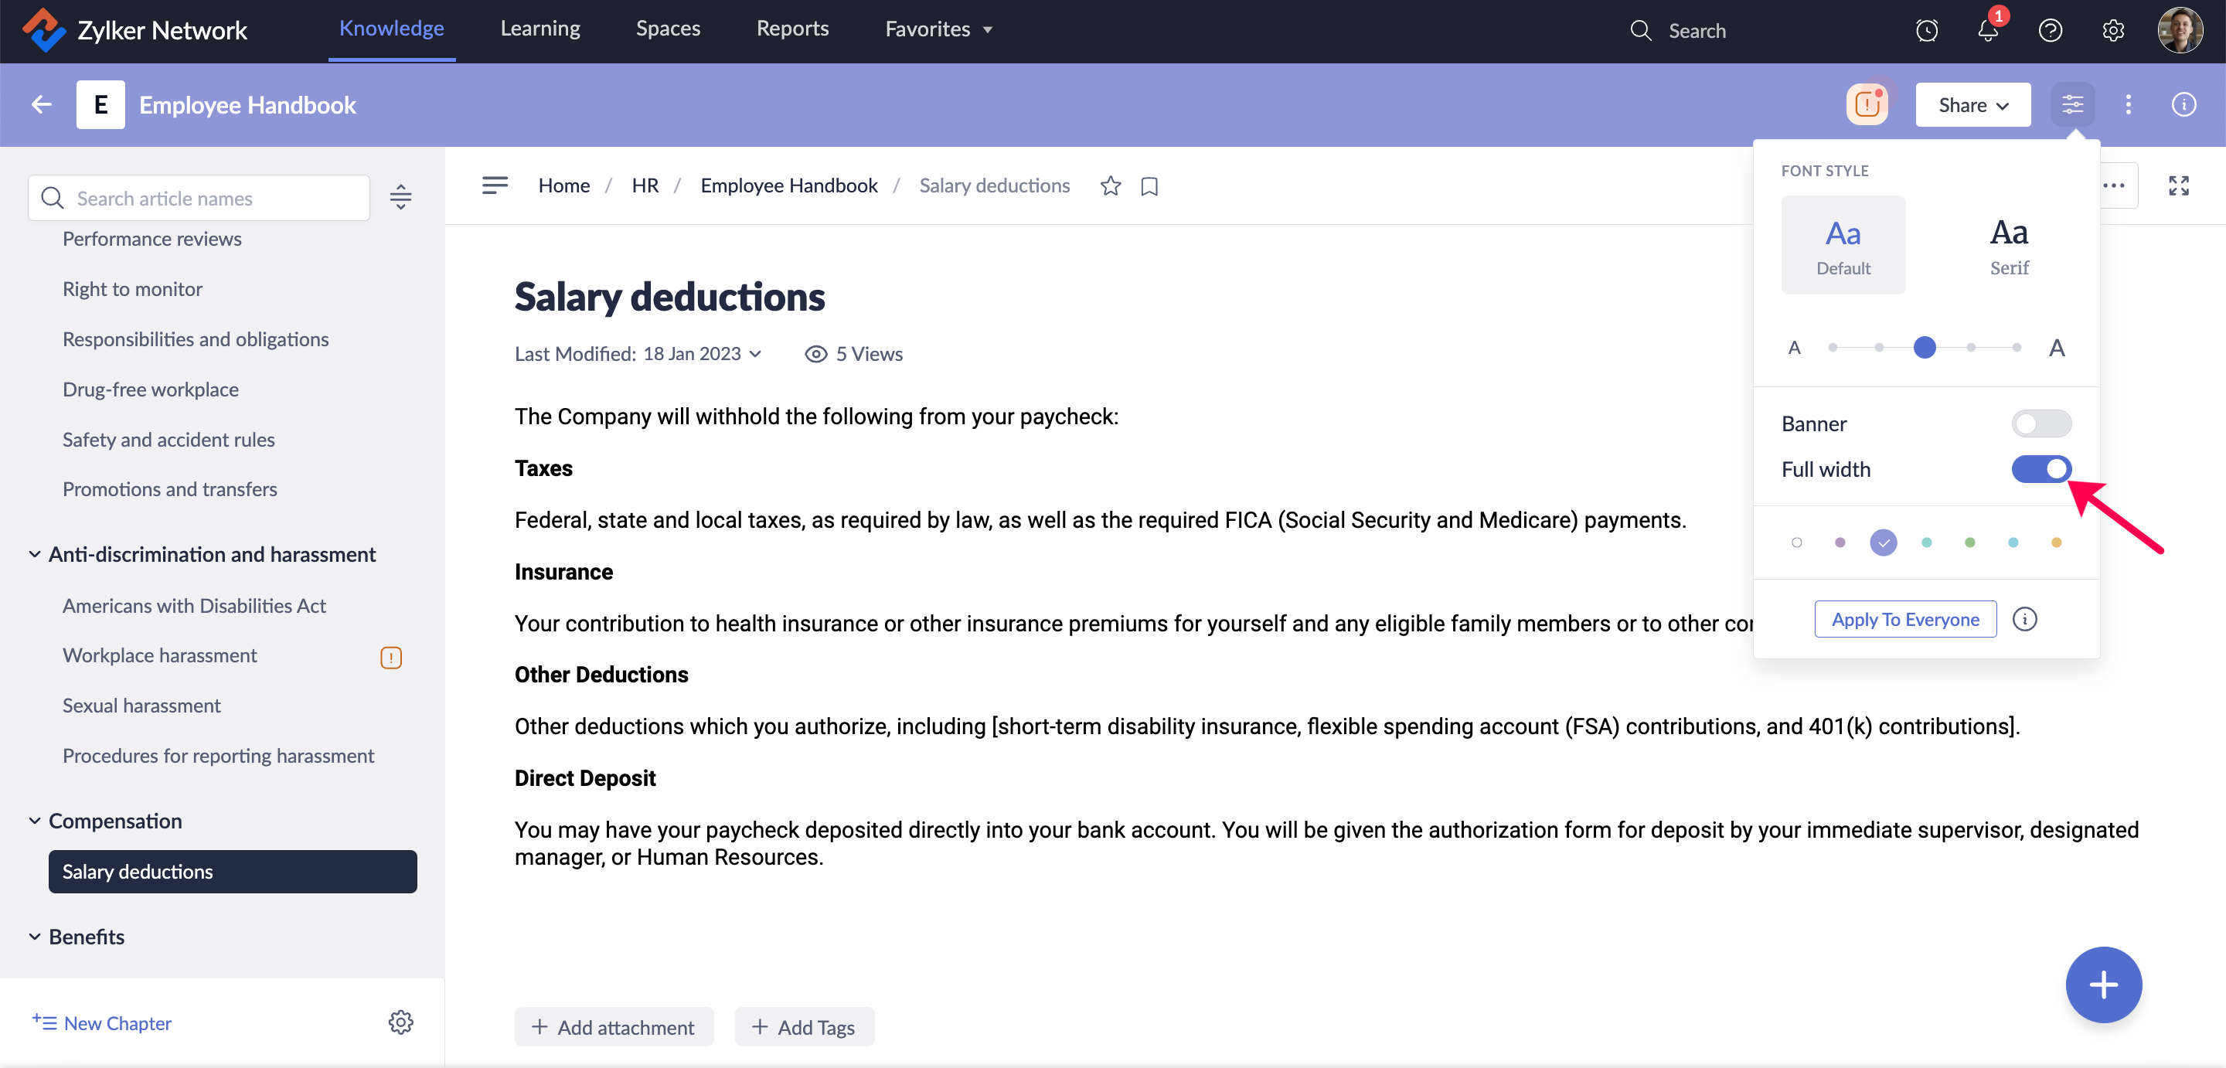Open the Reports tab
The image size is (2226, 1068).
(791, 29)
